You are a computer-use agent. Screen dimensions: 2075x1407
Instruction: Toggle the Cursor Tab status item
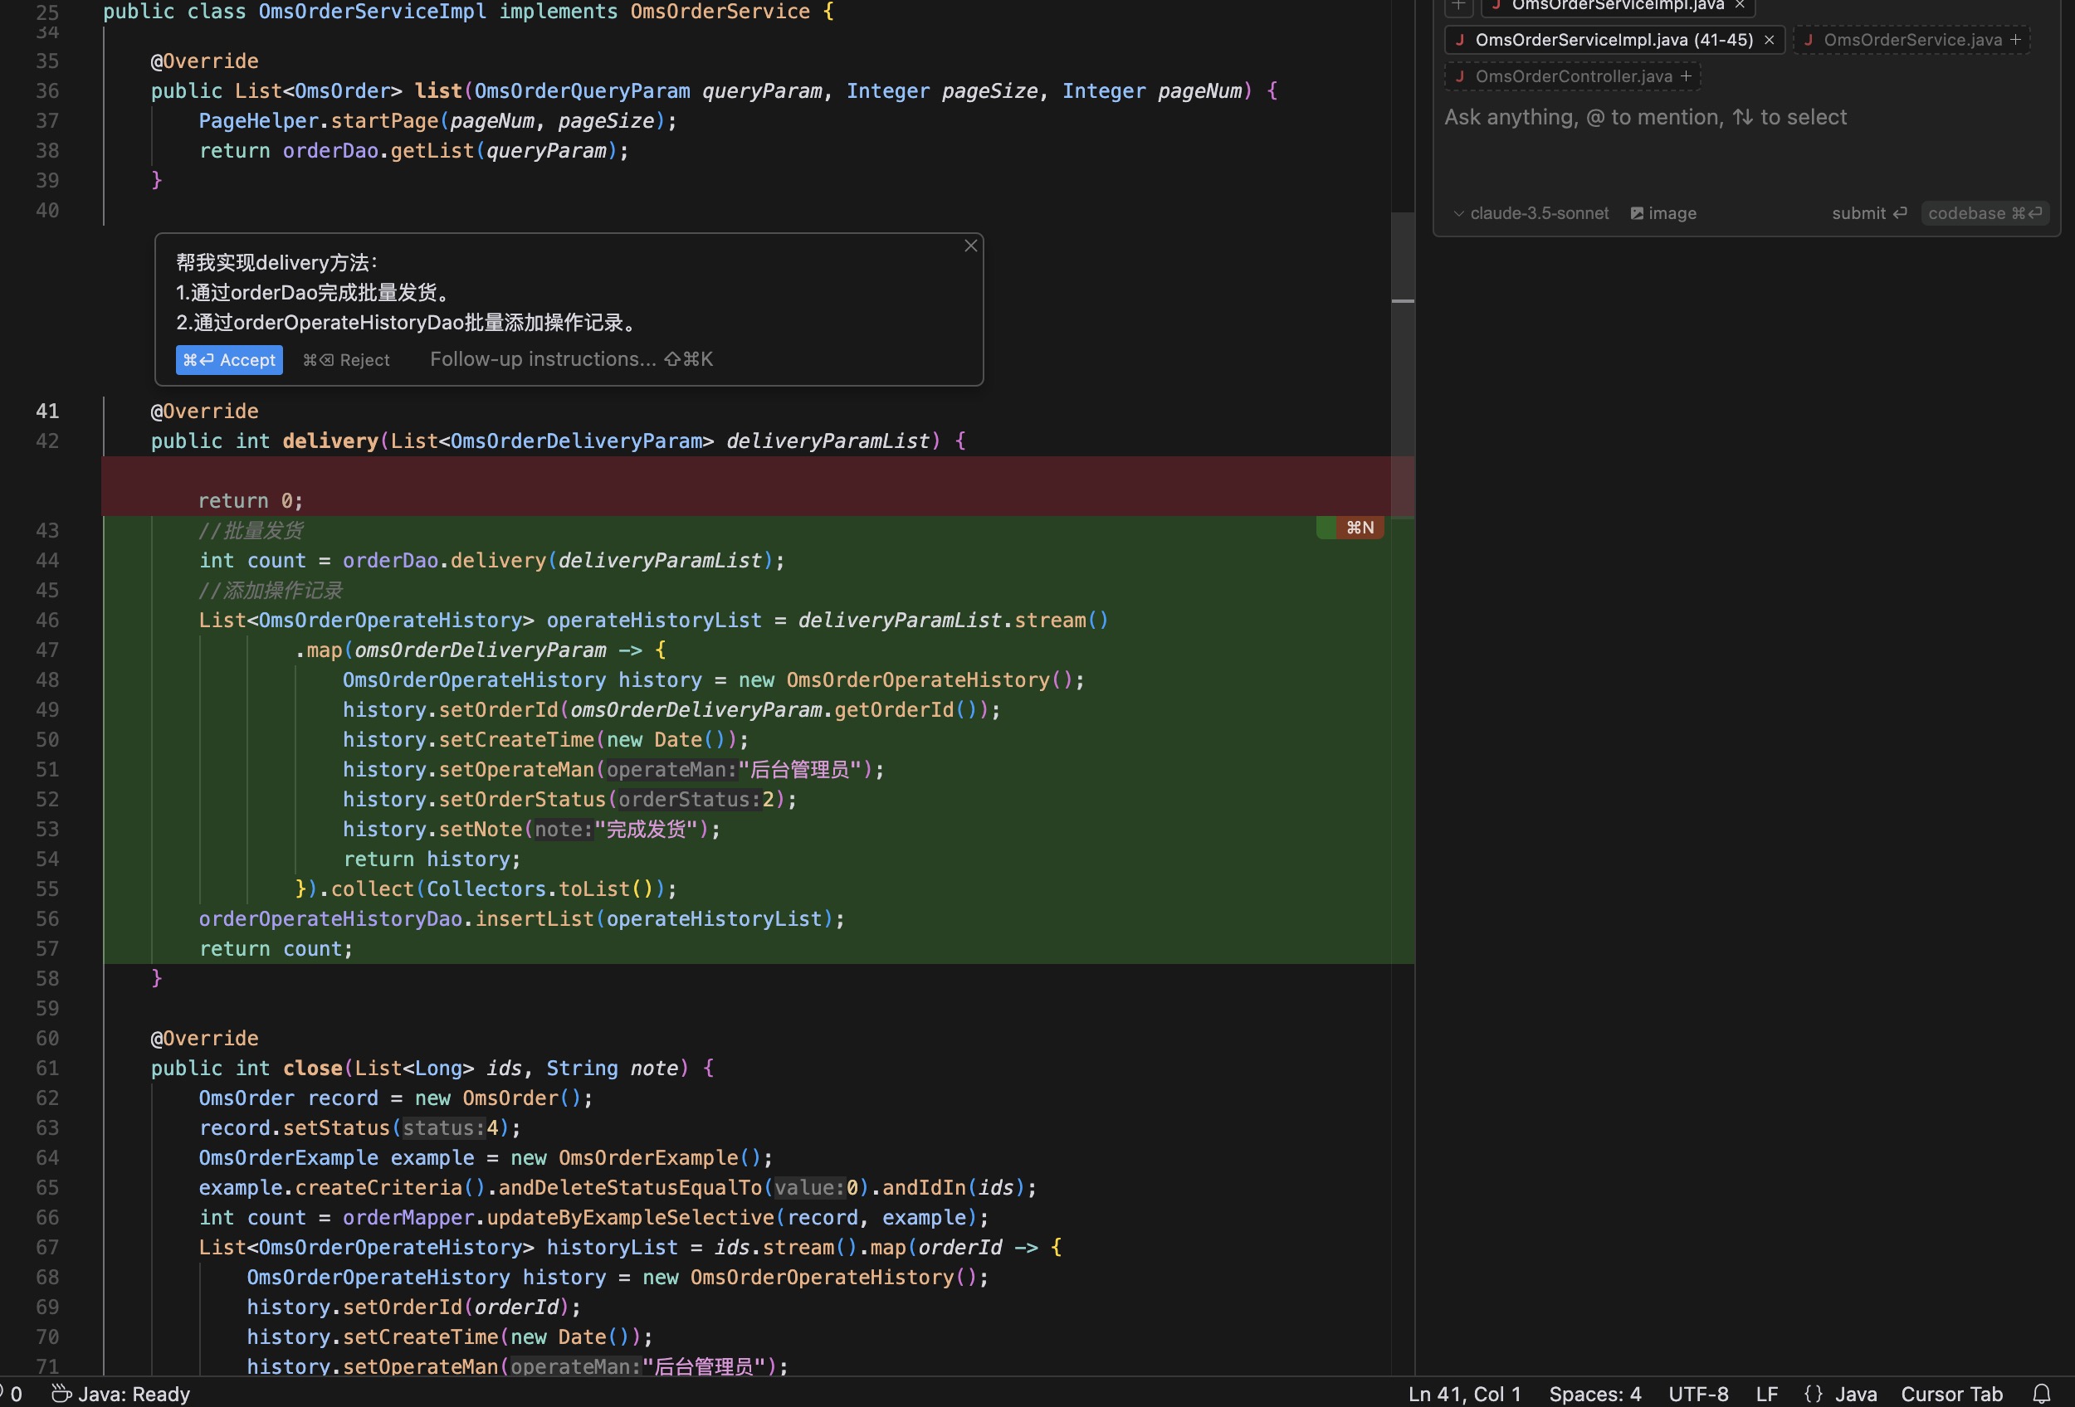1952,1394
